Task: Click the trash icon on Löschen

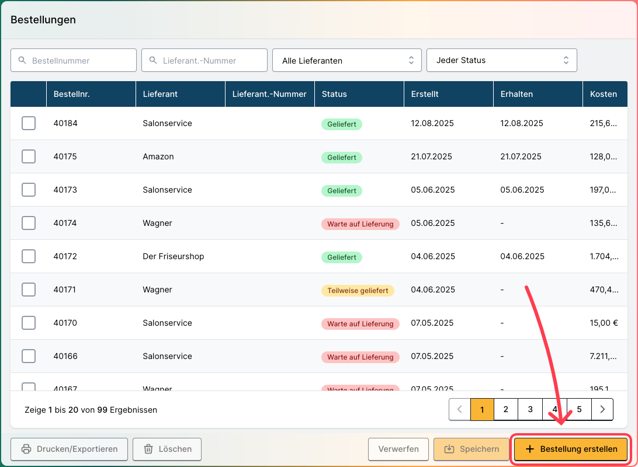Action: [x=148, y=449]
